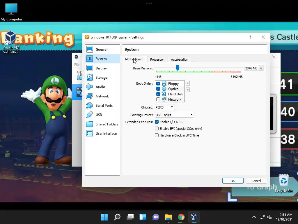
Task: Show hidden system tray icons
Action: click(x=254, y=217)
